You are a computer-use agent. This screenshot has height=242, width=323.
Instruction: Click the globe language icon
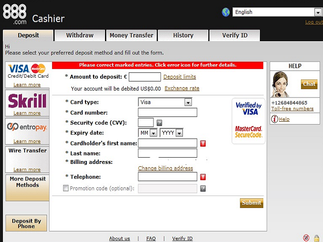[226, 12]
